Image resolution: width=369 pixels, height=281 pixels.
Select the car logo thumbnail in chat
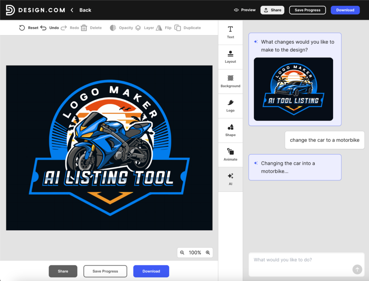tap(293, 89)
